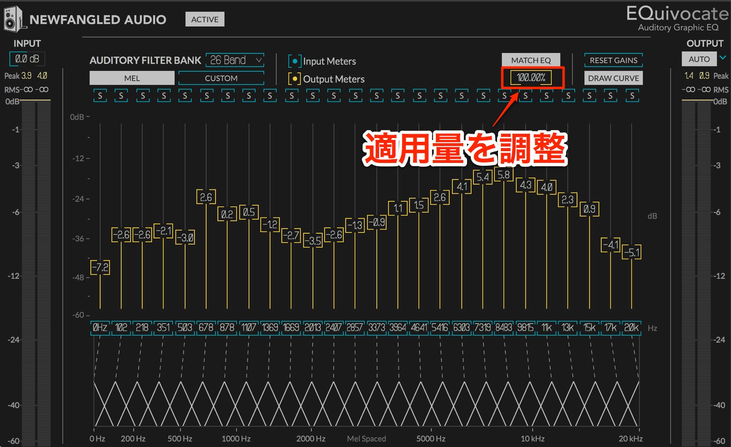Solo the 20k band
The width and height of the screenshot is (731, 447).
point(632,96)
